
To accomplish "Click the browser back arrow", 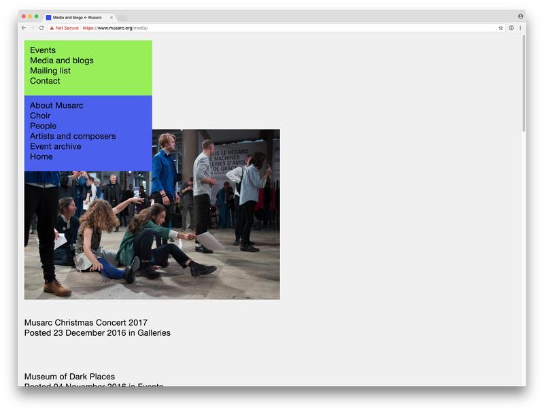I will (24, 28).
